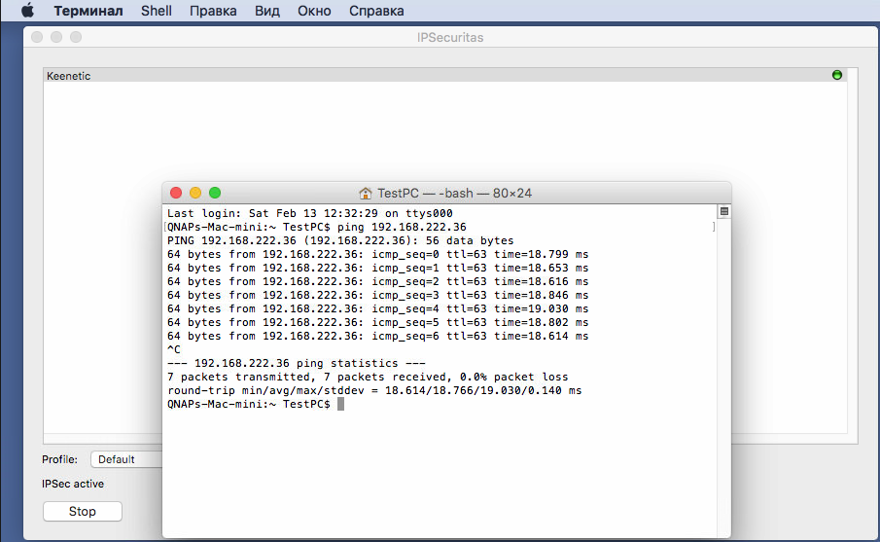Click the Profile label in IPSecuritas

[x=60, y=459]
